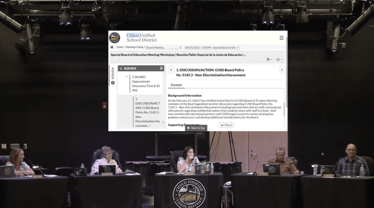Open the print options dropdown
The width and height of the screenshot is (374, 208).
[x=279, y=59]
